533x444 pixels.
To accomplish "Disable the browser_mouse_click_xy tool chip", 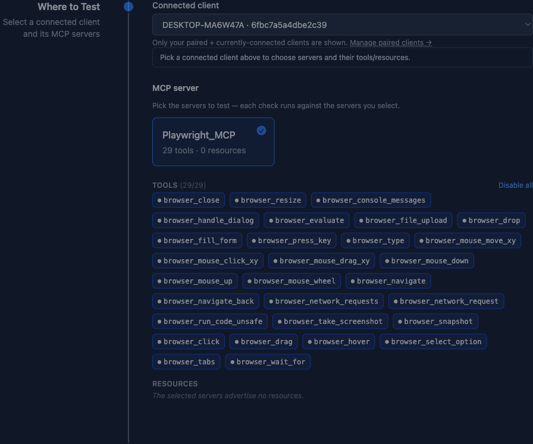I will pyautogui.click(x=208, y=260).
